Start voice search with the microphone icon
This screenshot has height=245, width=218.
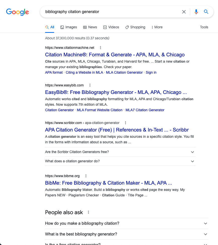pos(196,12)
